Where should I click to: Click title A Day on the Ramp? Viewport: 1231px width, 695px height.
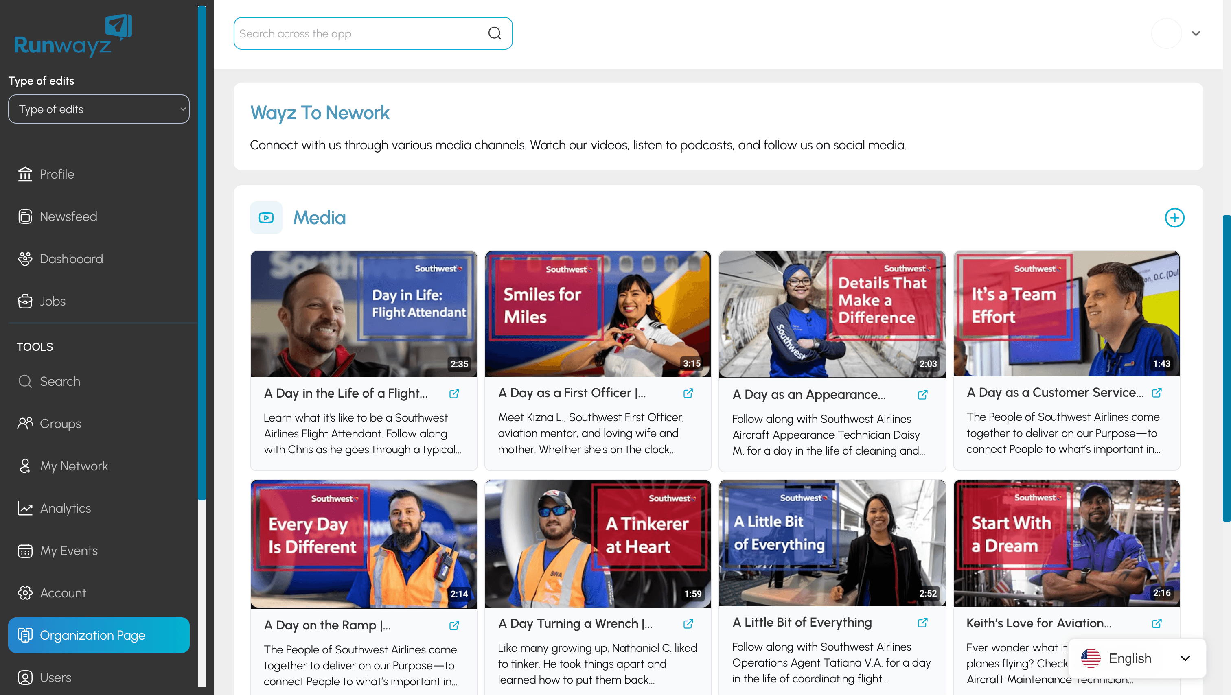click(327, 625)
